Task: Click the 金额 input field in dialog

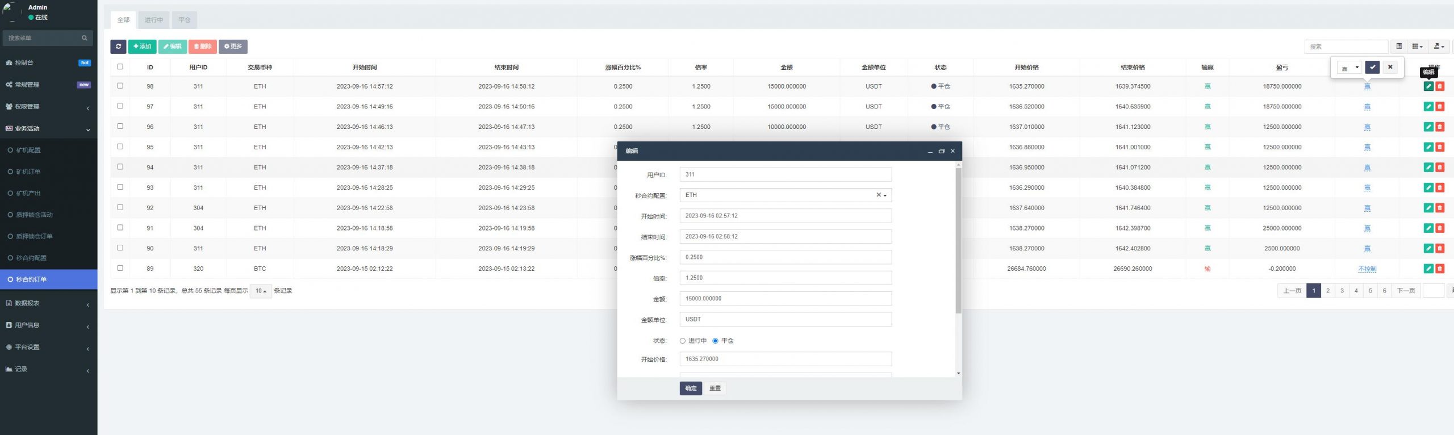Action: pyautogui.click(x=786, y=299)
